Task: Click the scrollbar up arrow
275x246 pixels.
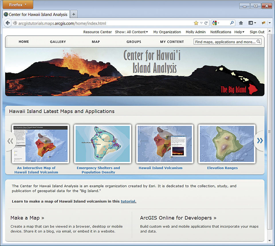Action: pyautogui.click(x=270, y=31)
